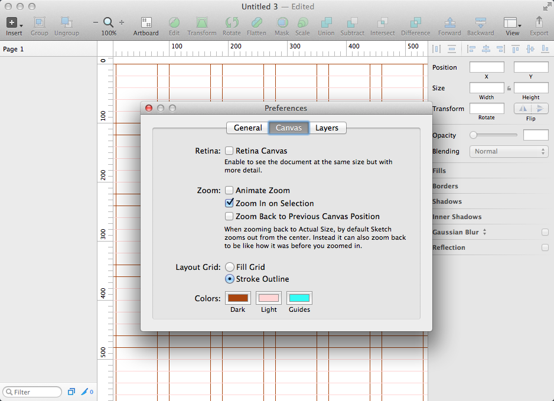Open the General preferences tab
554x401 pixels.
click(x=247, y=128)
